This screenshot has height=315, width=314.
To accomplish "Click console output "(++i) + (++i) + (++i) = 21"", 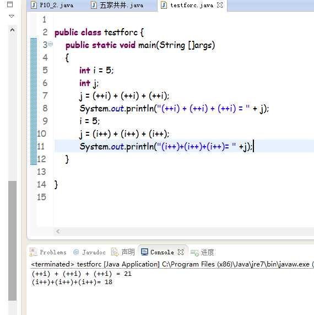I will [82, 274].
